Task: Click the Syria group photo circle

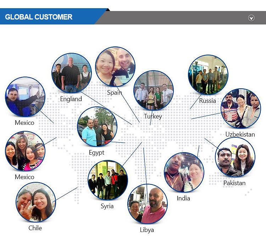Action: click(108, 180)
